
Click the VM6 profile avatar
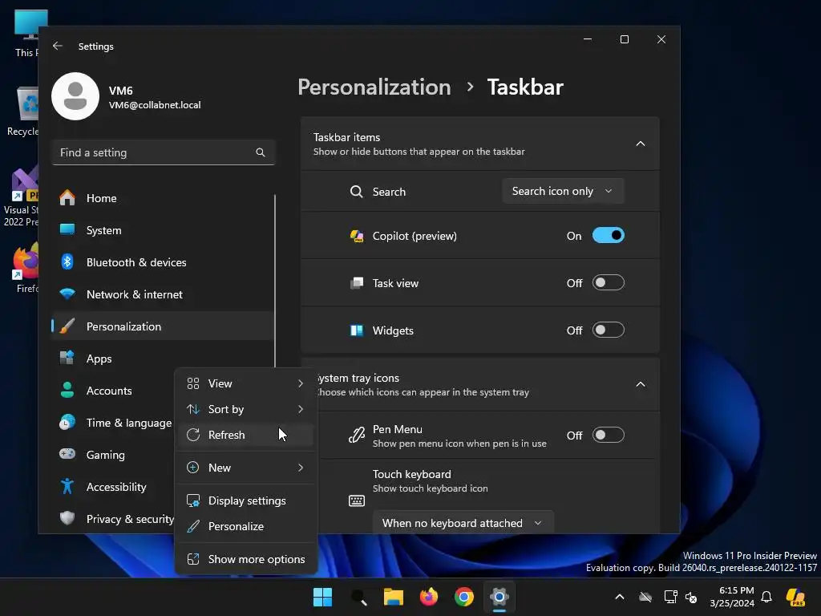tap(75, 96)
